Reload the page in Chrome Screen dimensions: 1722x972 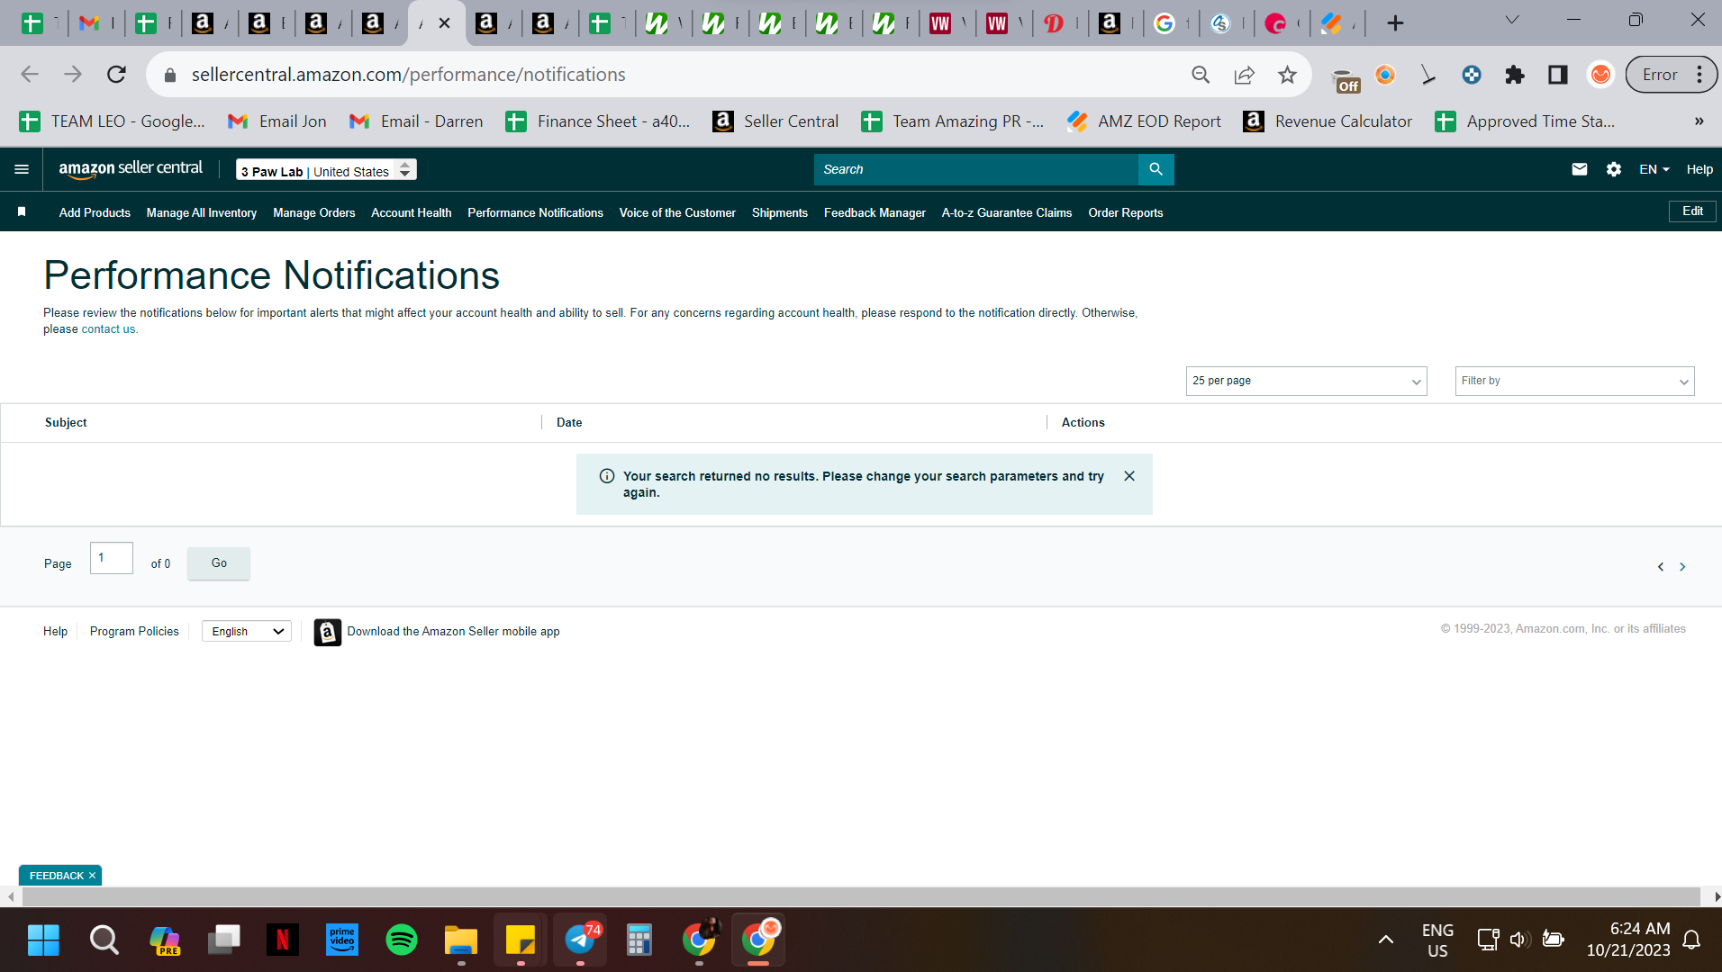[x=116, y=75]
